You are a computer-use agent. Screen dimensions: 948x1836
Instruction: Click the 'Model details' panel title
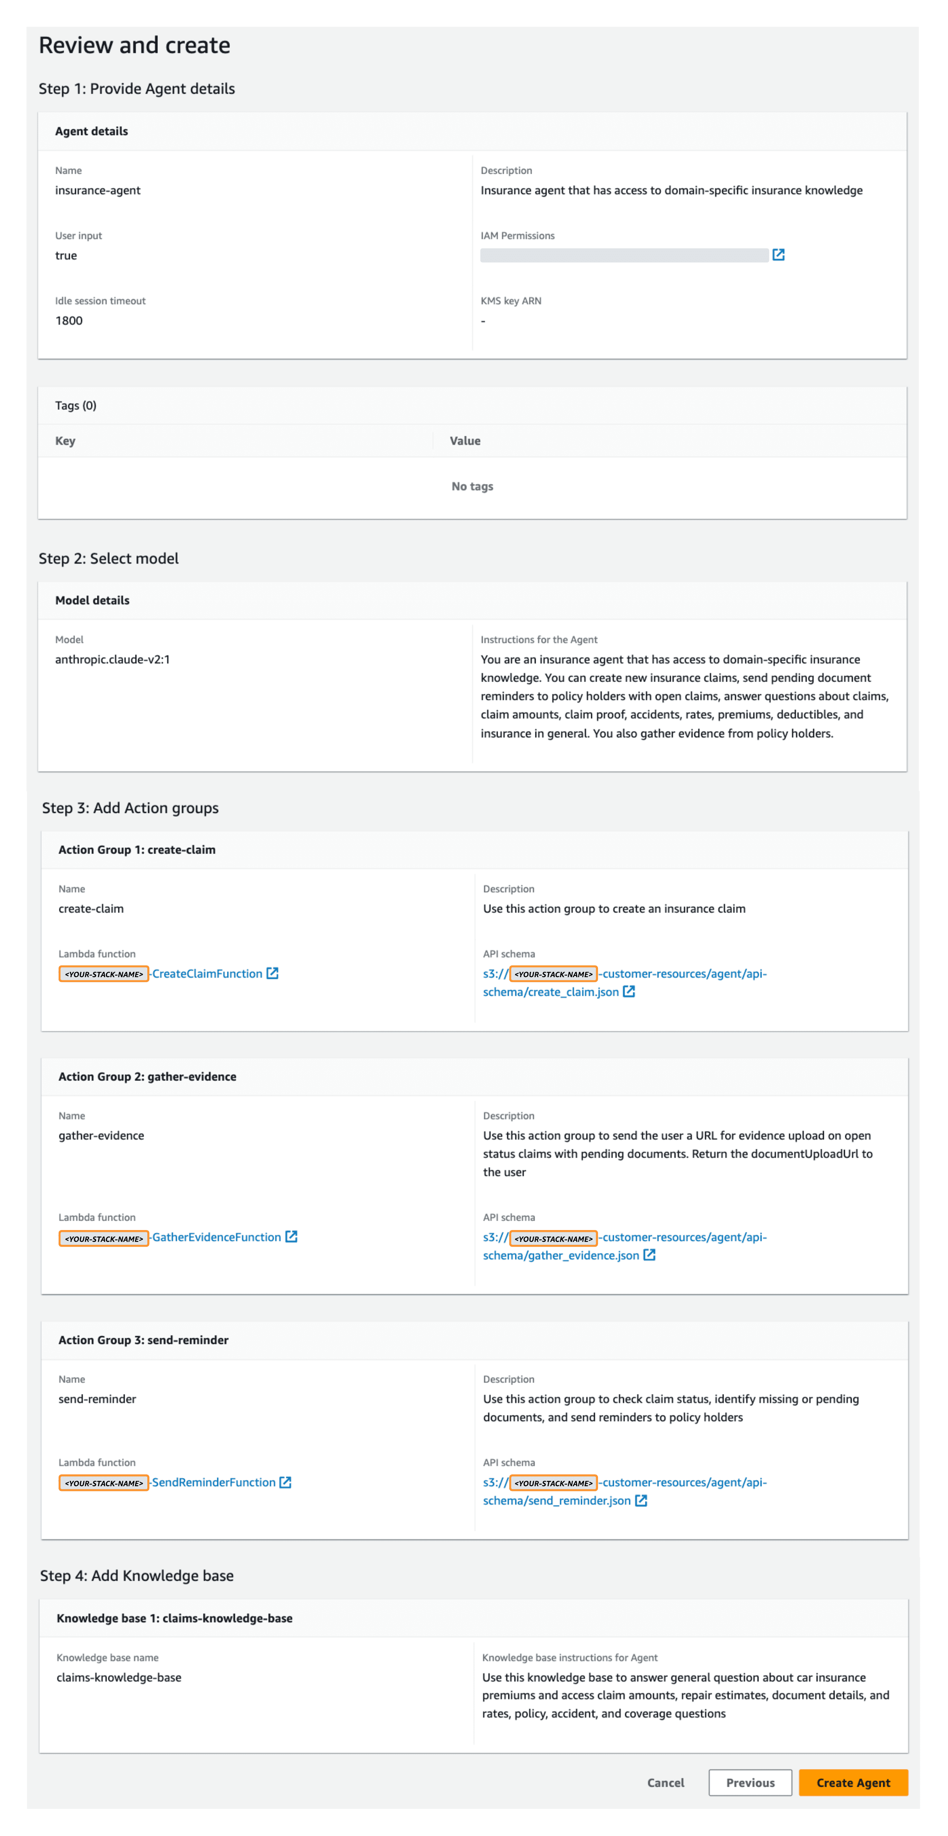click(x=93, y=600)
